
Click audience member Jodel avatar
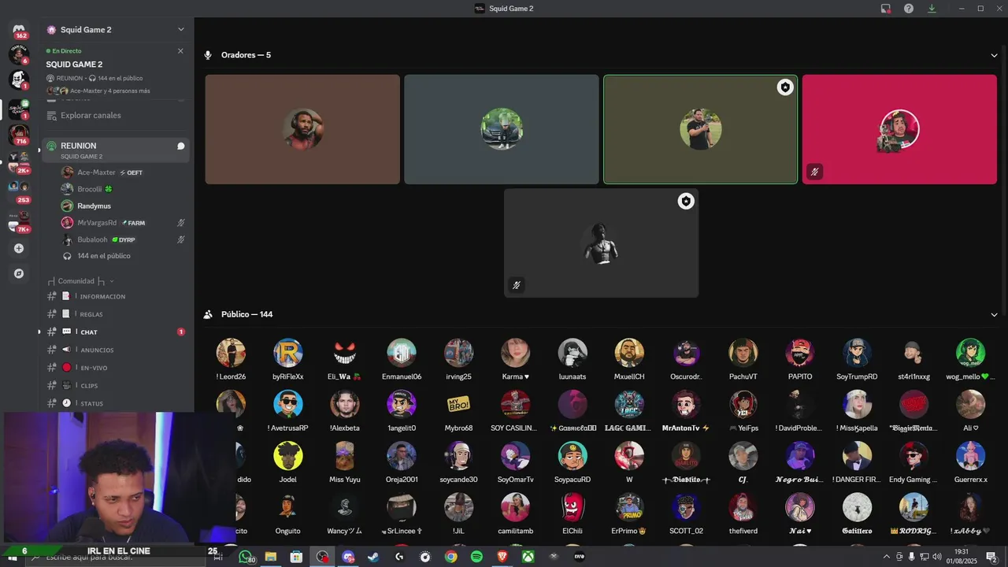coord(288,456)
